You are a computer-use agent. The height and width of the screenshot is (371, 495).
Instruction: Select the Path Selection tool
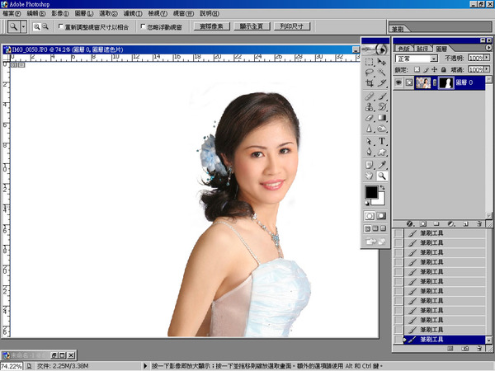coord(369,141)
